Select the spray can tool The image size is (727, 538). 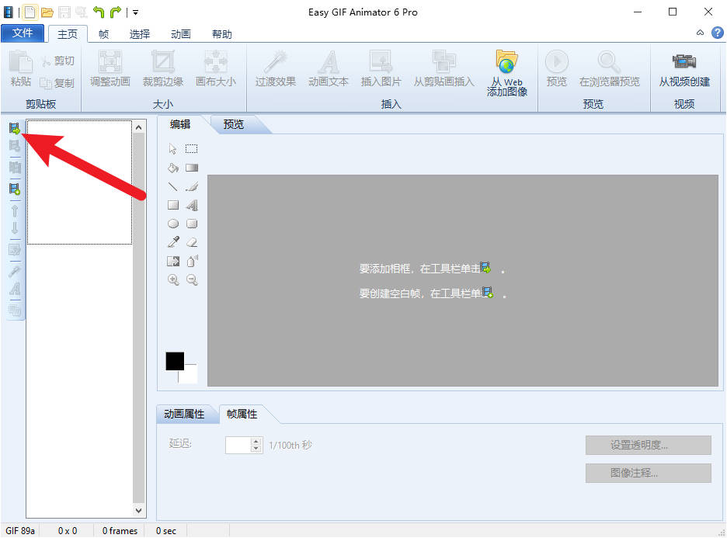(192, 262)
